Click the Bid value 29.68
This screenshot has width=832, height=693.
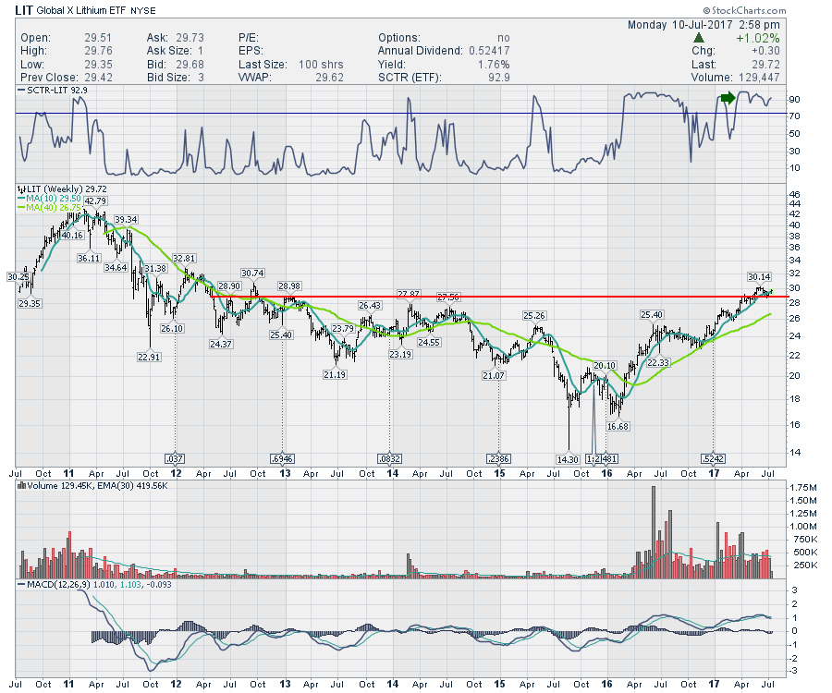190,64
